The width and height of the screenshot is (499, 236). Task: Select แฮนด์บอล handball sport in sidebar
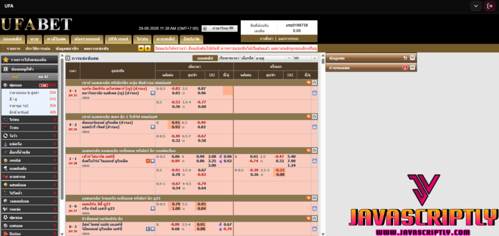[x=30, y=185]
